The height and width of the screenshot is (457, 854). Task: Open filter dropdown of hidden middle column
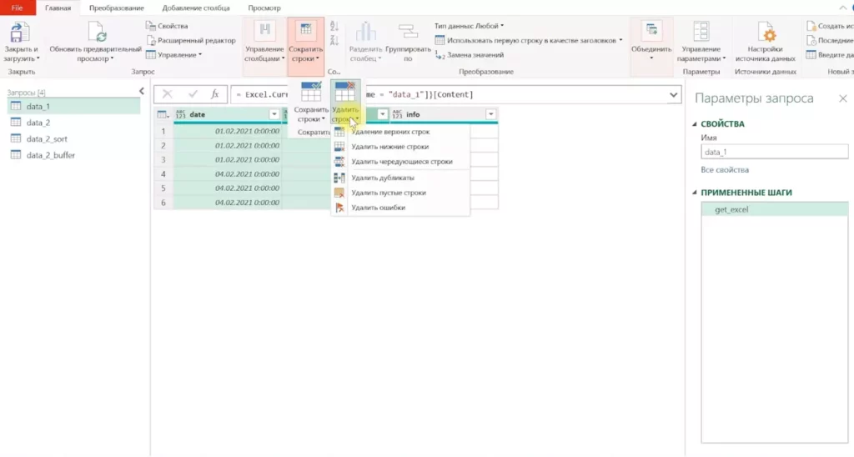382,114
